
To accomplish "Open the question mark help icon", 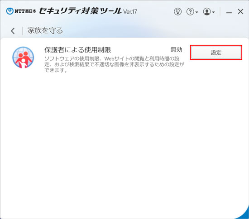I will click(190, 12).
